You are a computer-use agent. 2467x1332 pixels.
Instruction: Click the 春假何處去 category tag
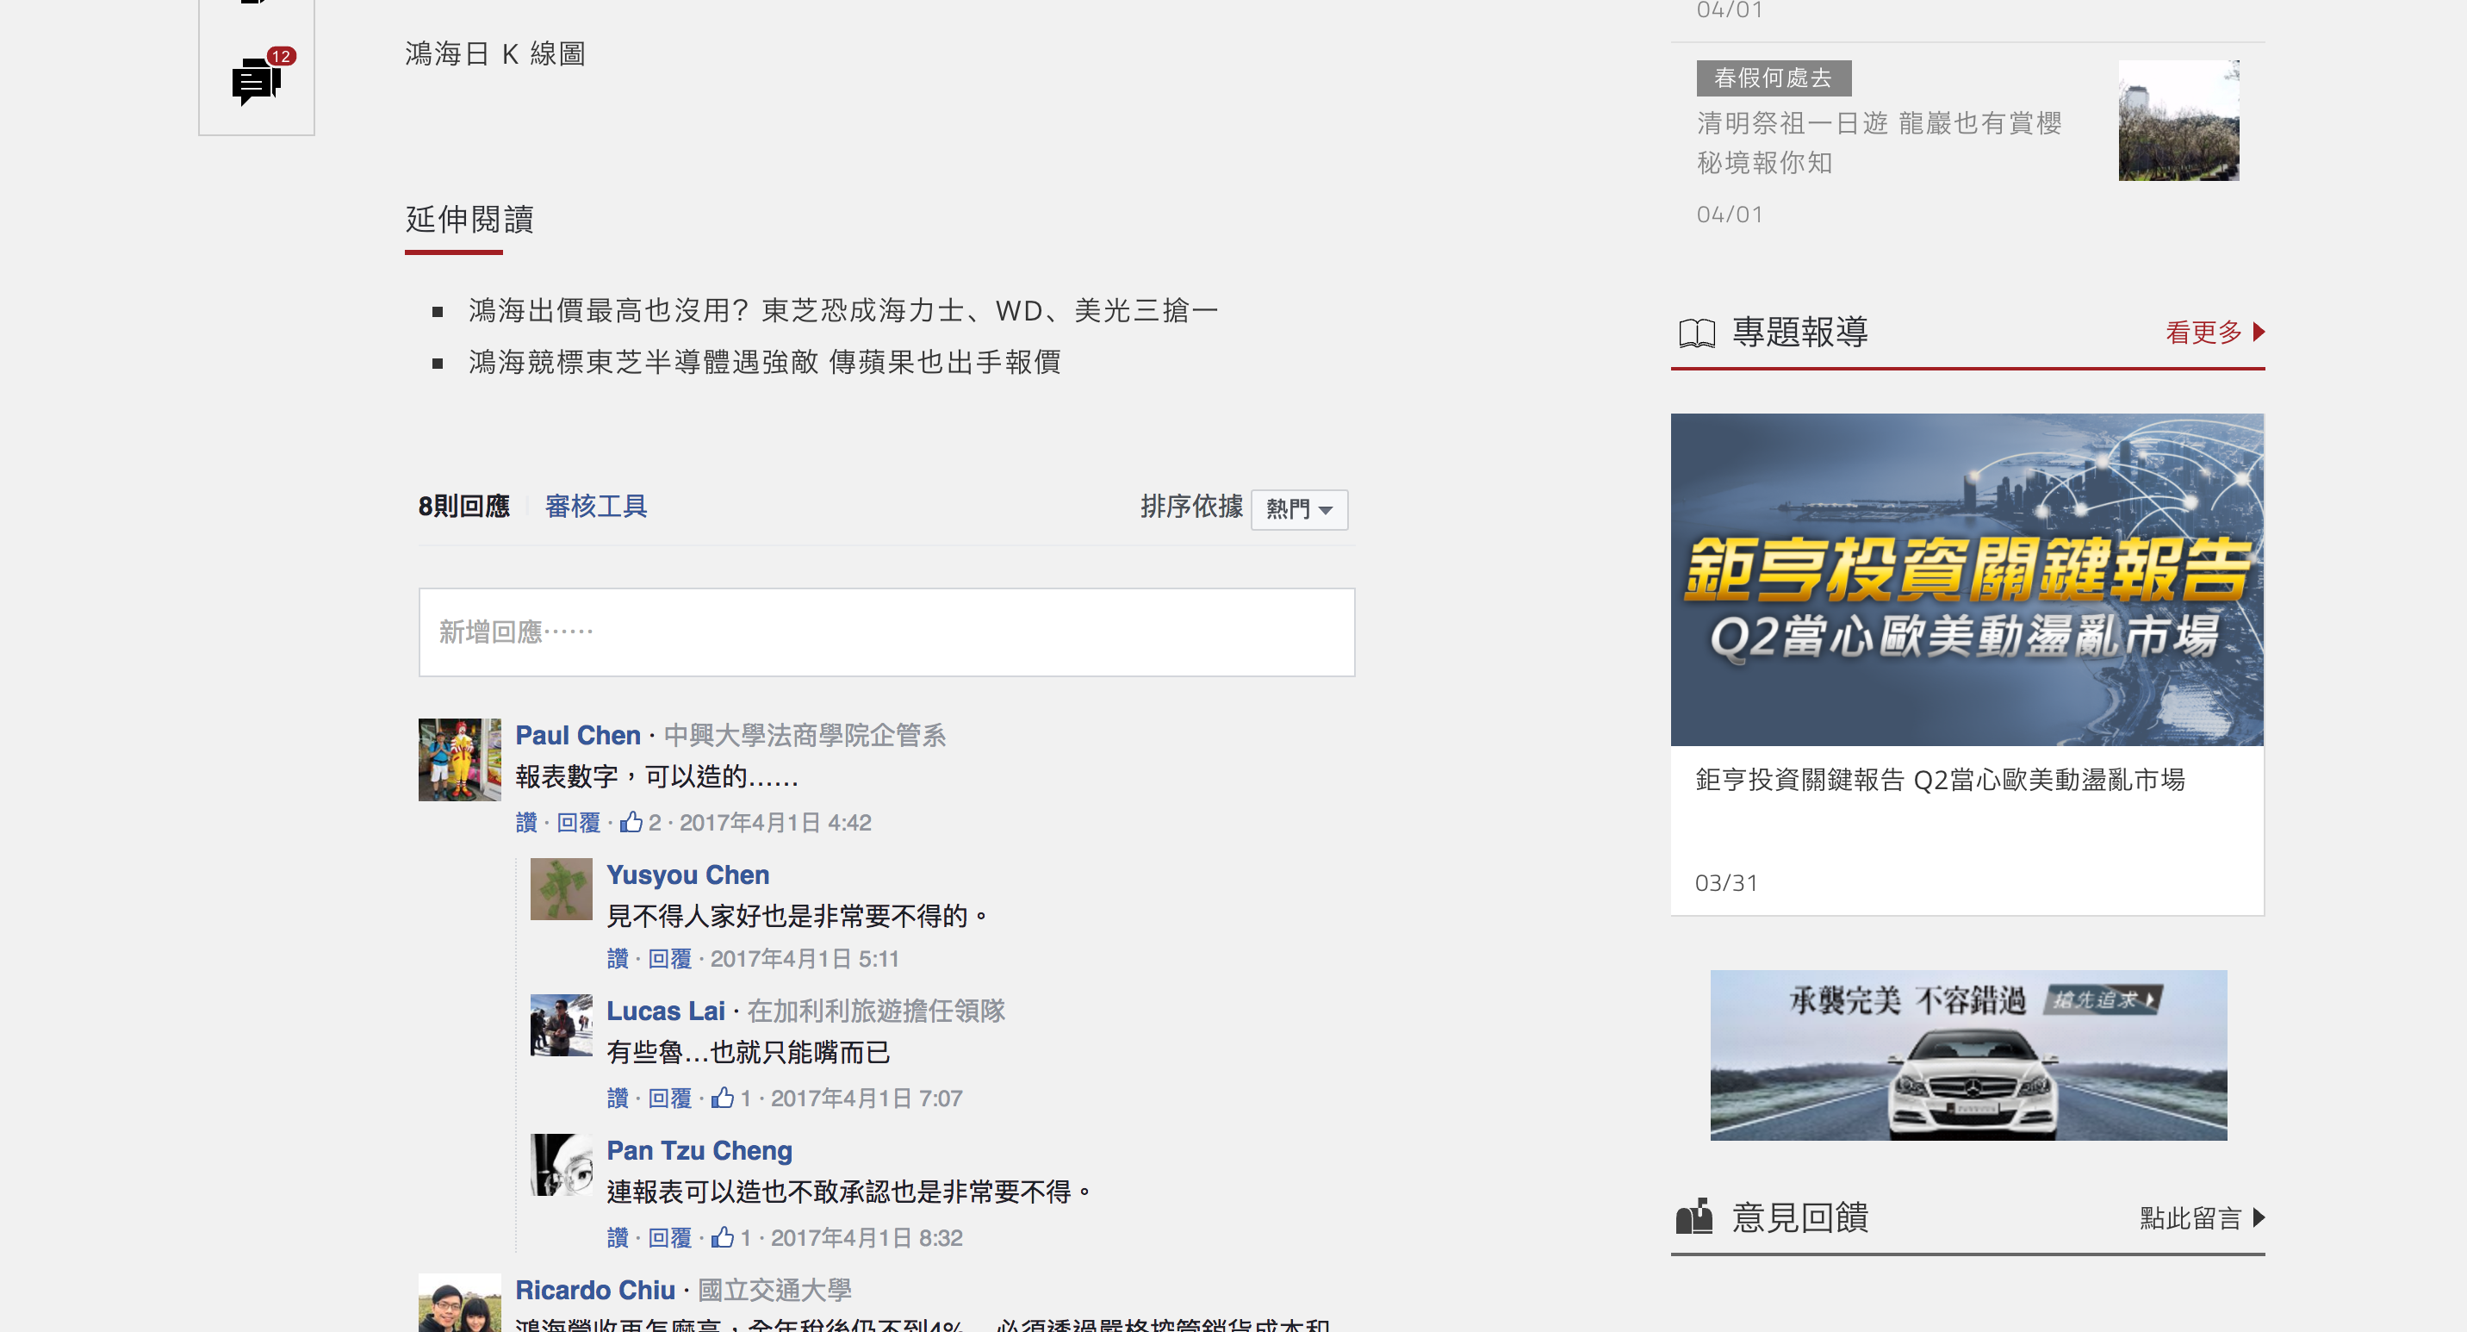(x=1773, y=78)
